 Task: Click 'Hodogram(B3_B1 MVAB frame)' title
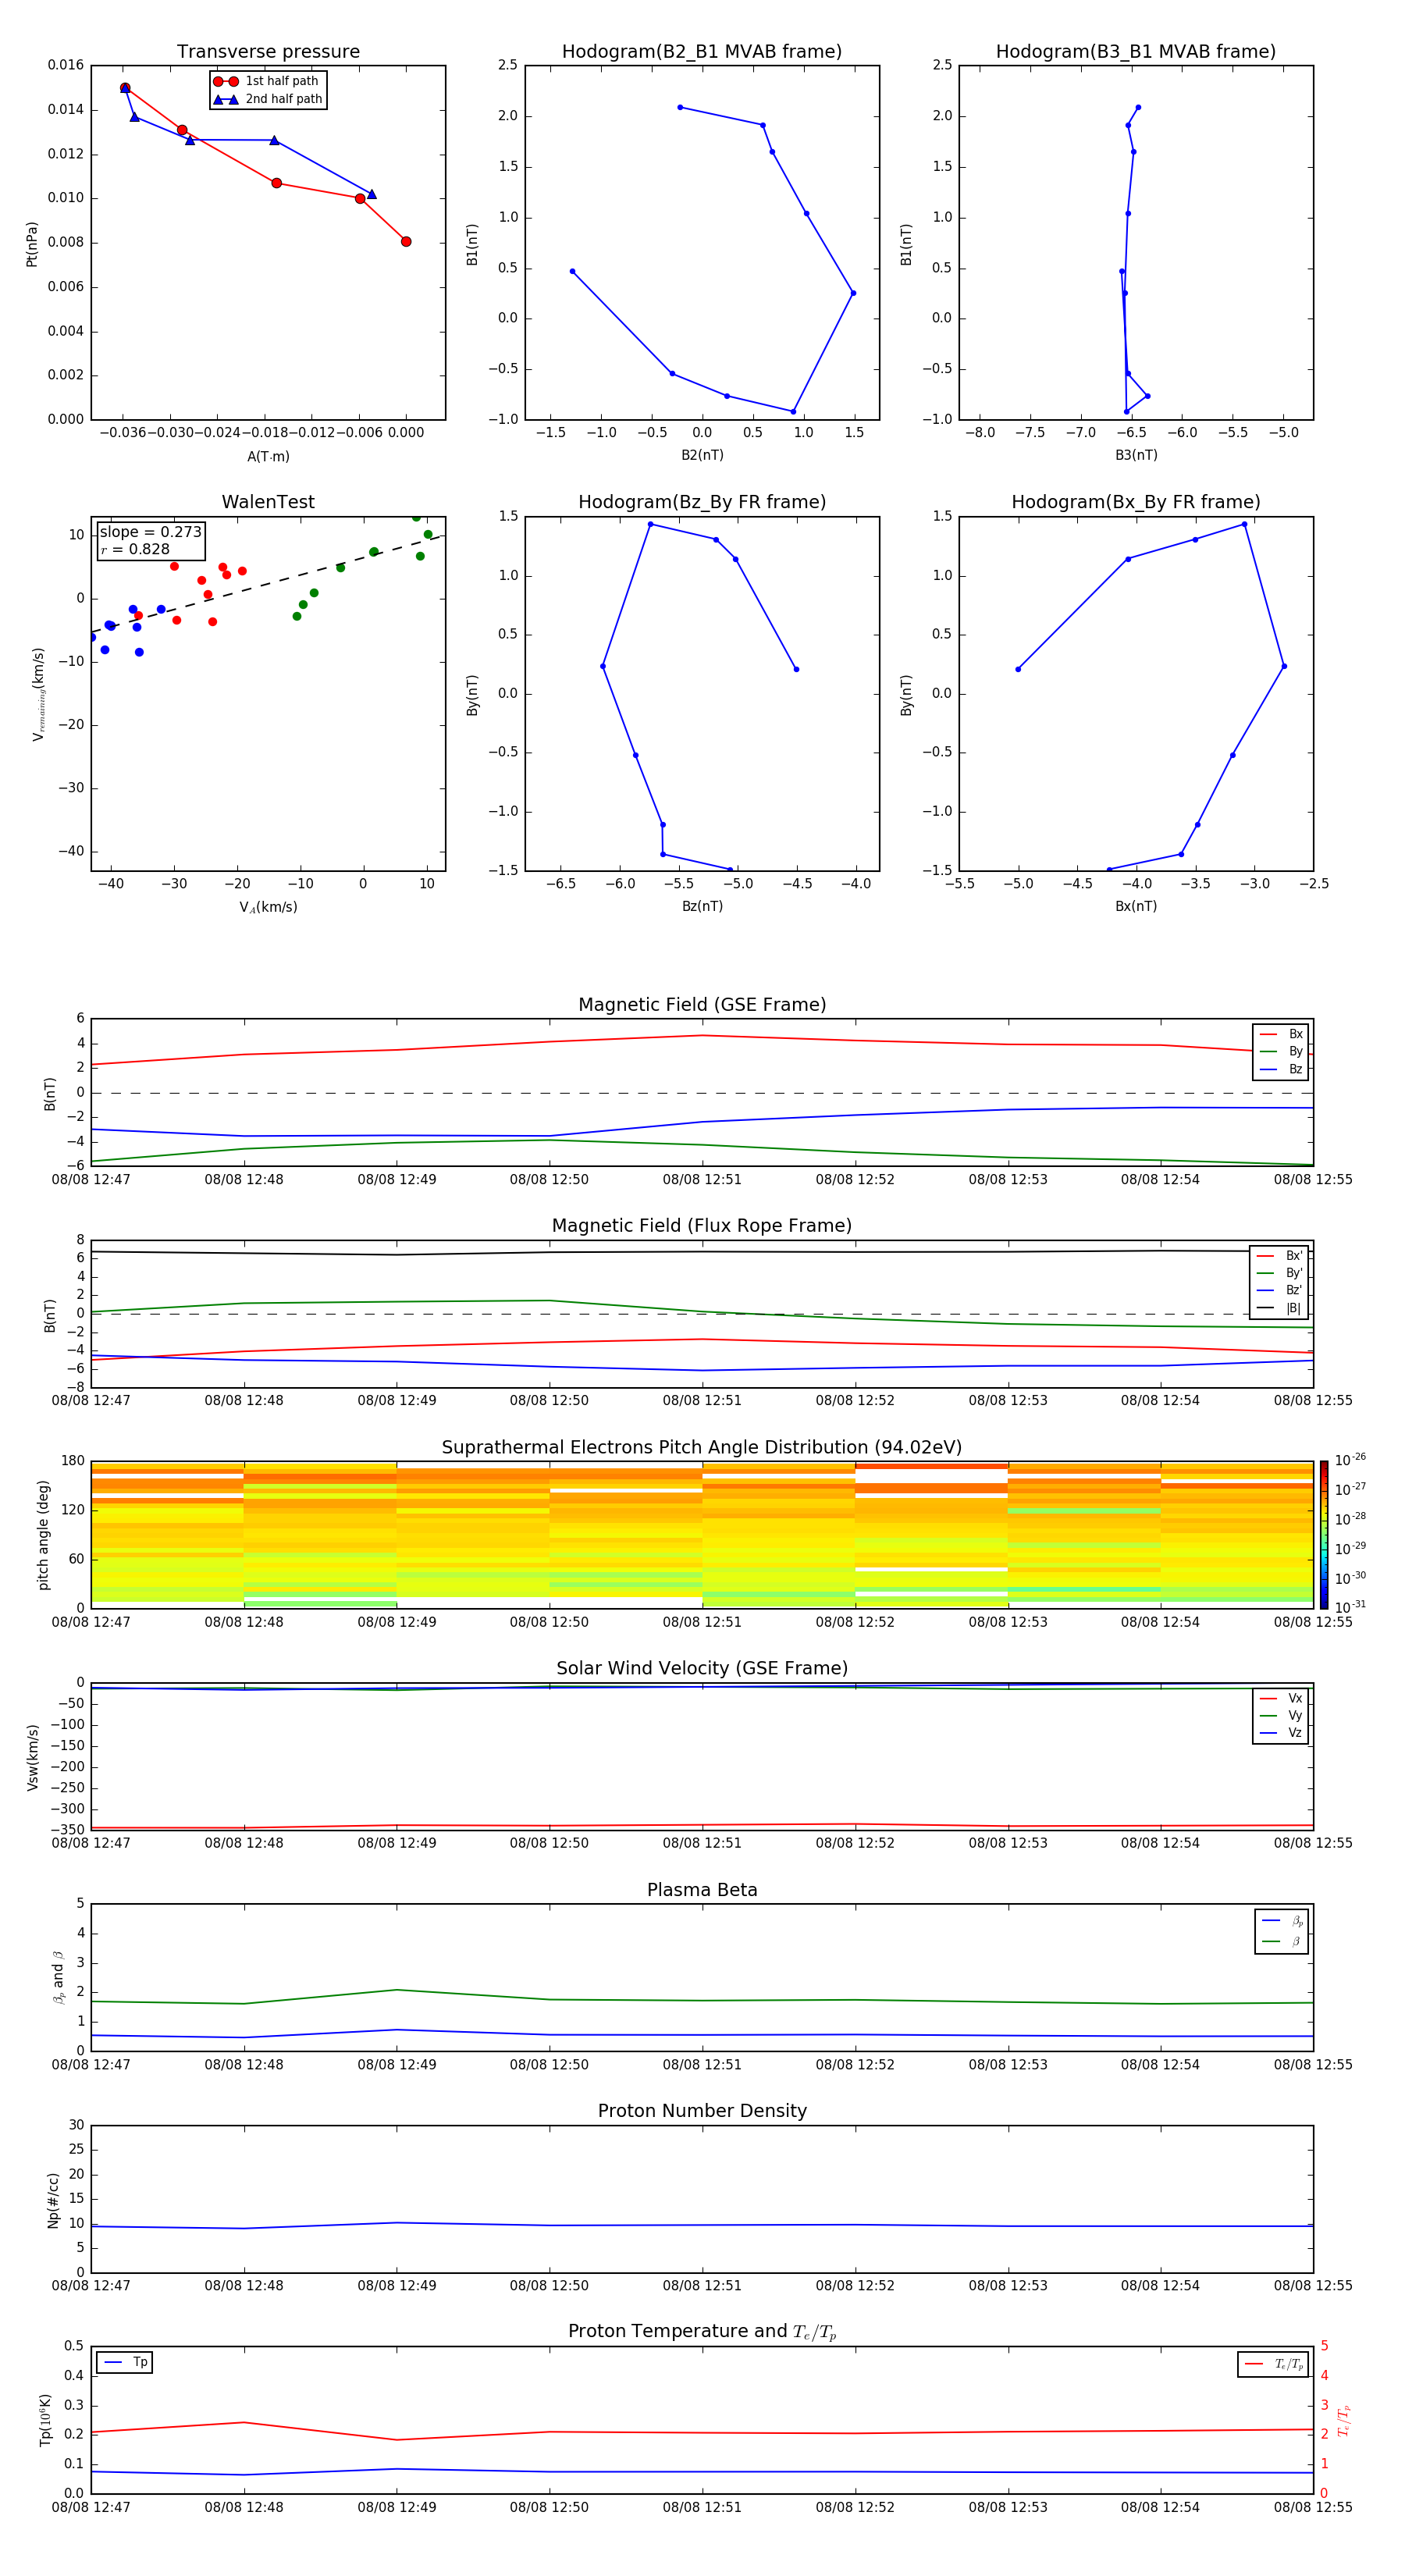(x=1136, y=51)
